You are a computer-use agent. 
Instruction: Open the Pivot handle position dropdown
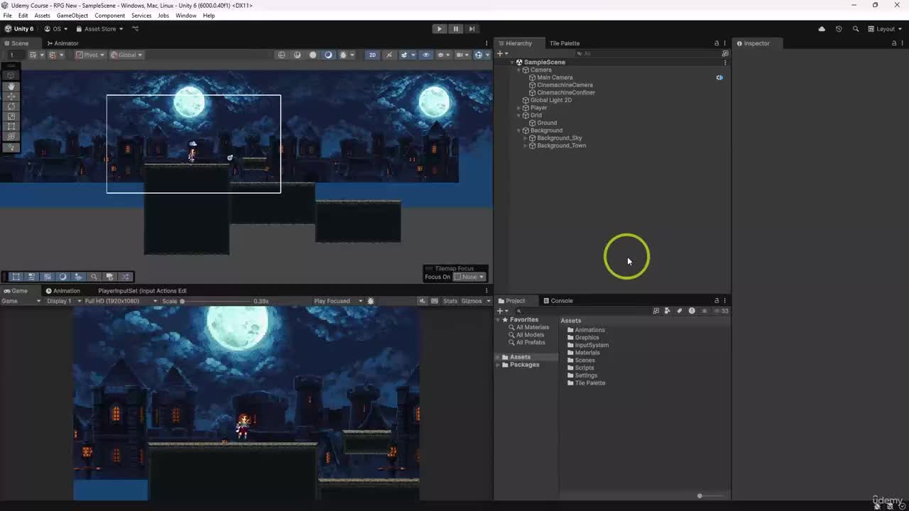[x=91, y=55]
